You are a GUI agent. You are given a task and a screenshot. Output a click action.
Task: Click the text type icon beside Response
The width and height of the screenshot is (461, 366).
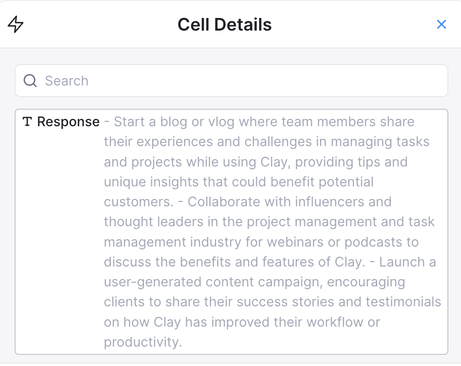(x=28, y=122)
